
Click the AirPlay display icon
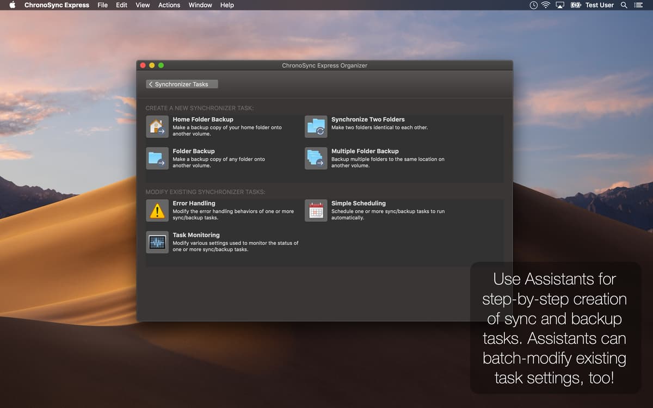[x=559, y=5]
